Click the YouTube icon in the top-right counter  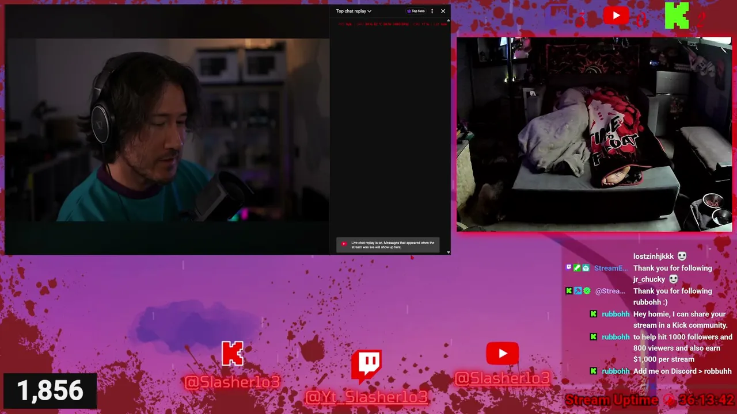[616, 16]
